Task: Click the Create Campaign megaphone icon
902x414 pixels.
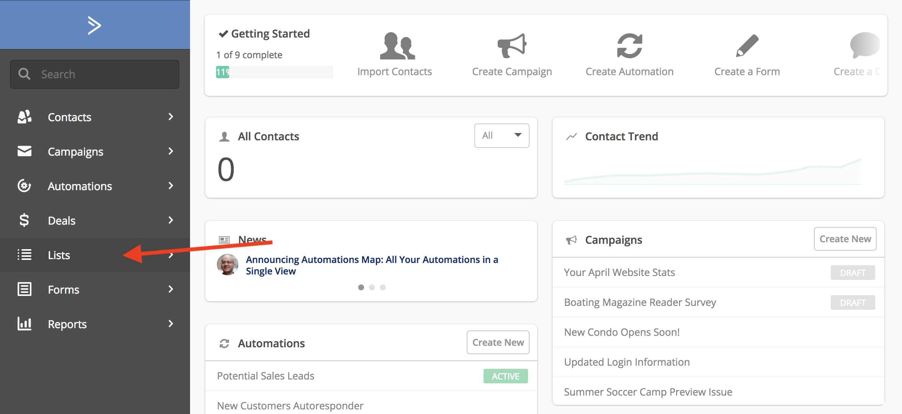Action: coord(512,46)
